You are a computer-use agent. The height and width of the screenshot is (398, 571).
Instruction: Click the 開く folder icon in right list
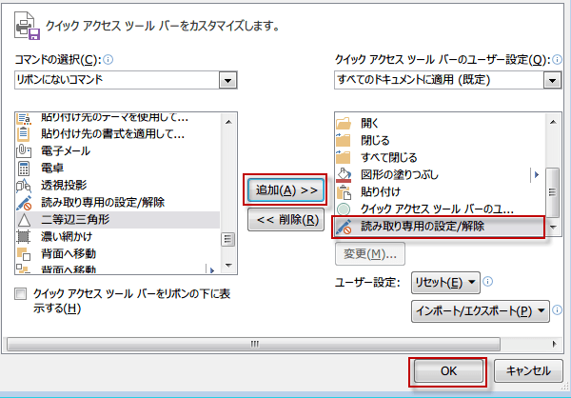click(x=344, y=123)
